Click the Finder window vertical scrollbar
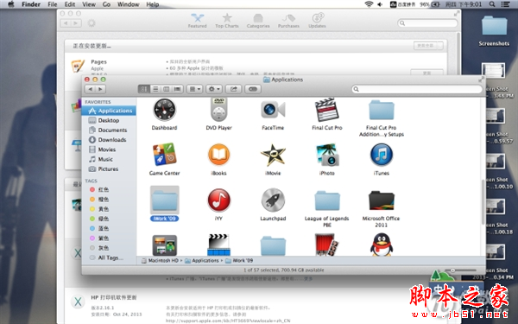Screen dimensions: 518x324 (x=483, y=201)
